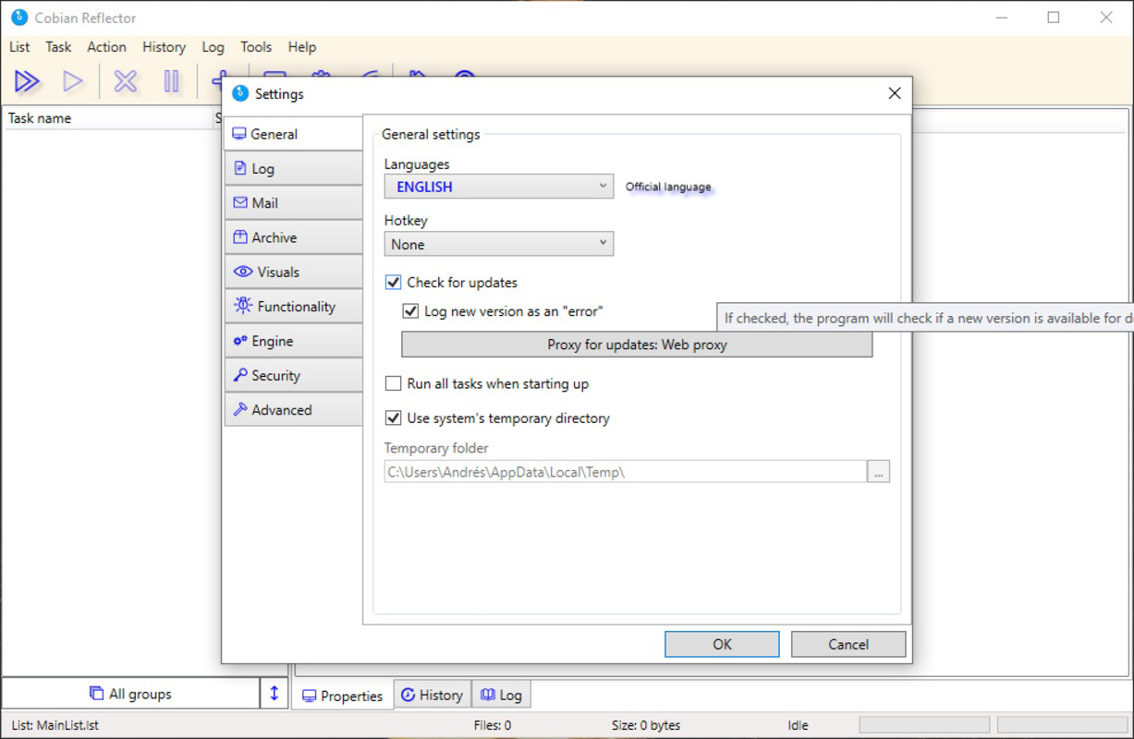Open the Advanced settings tab

coord(294,410)
